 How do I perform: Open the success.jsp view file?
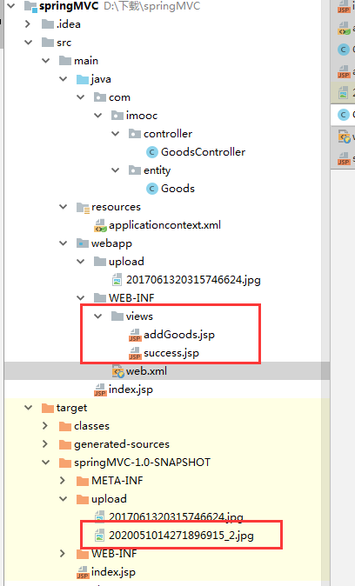(x=164, y=353)
